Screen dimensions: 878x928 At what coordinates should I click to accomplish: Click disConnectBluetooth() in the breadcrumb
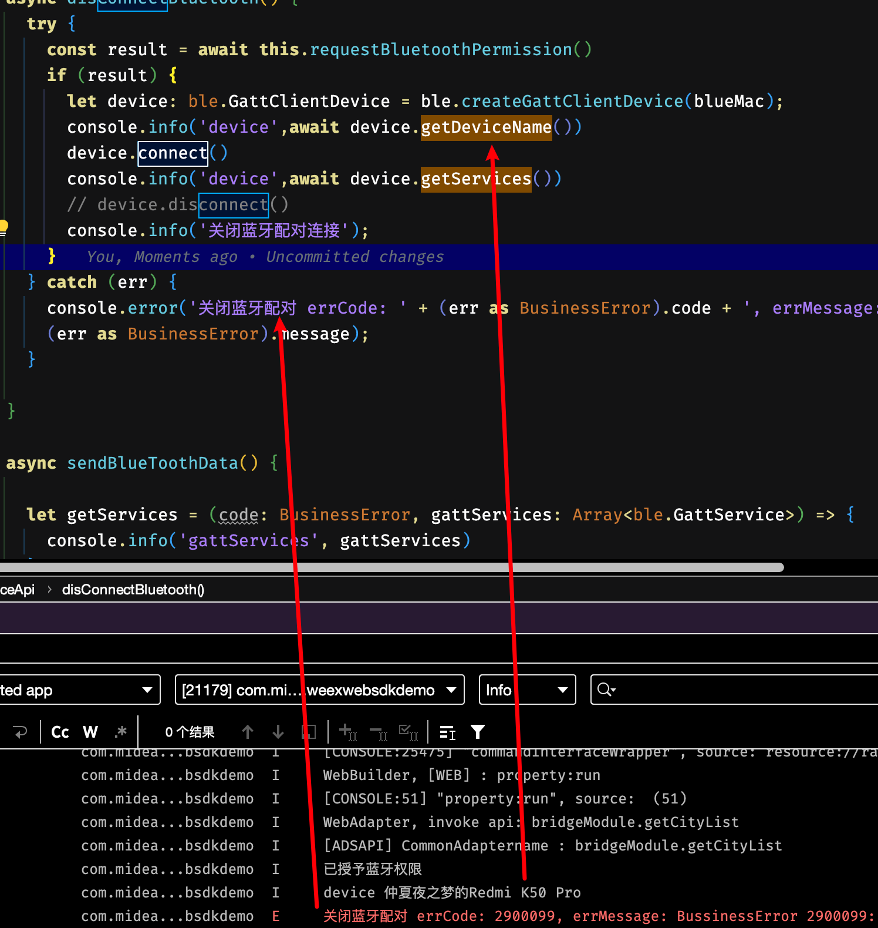tap(133, 590)
